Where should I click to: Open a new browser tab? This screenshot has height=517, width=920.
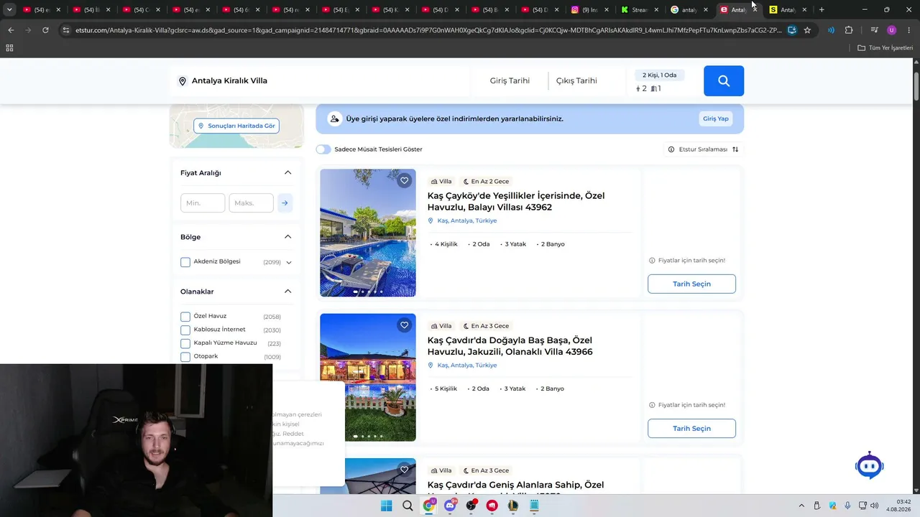[x=822, y=10]
